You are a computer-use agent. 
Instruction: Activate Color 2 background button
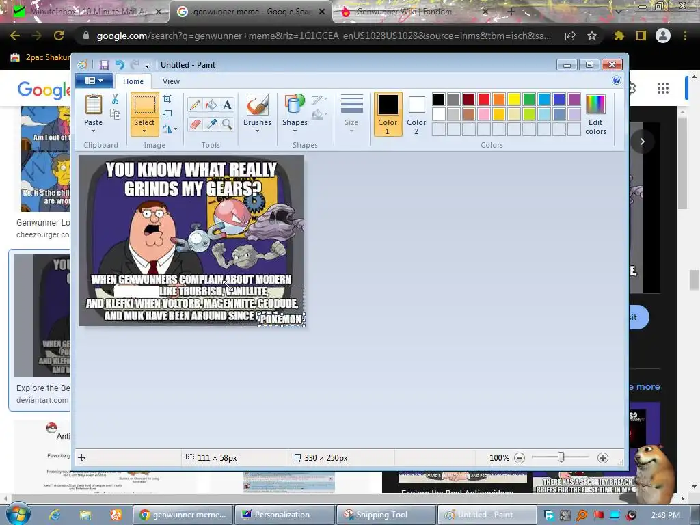tap(416, 114)
